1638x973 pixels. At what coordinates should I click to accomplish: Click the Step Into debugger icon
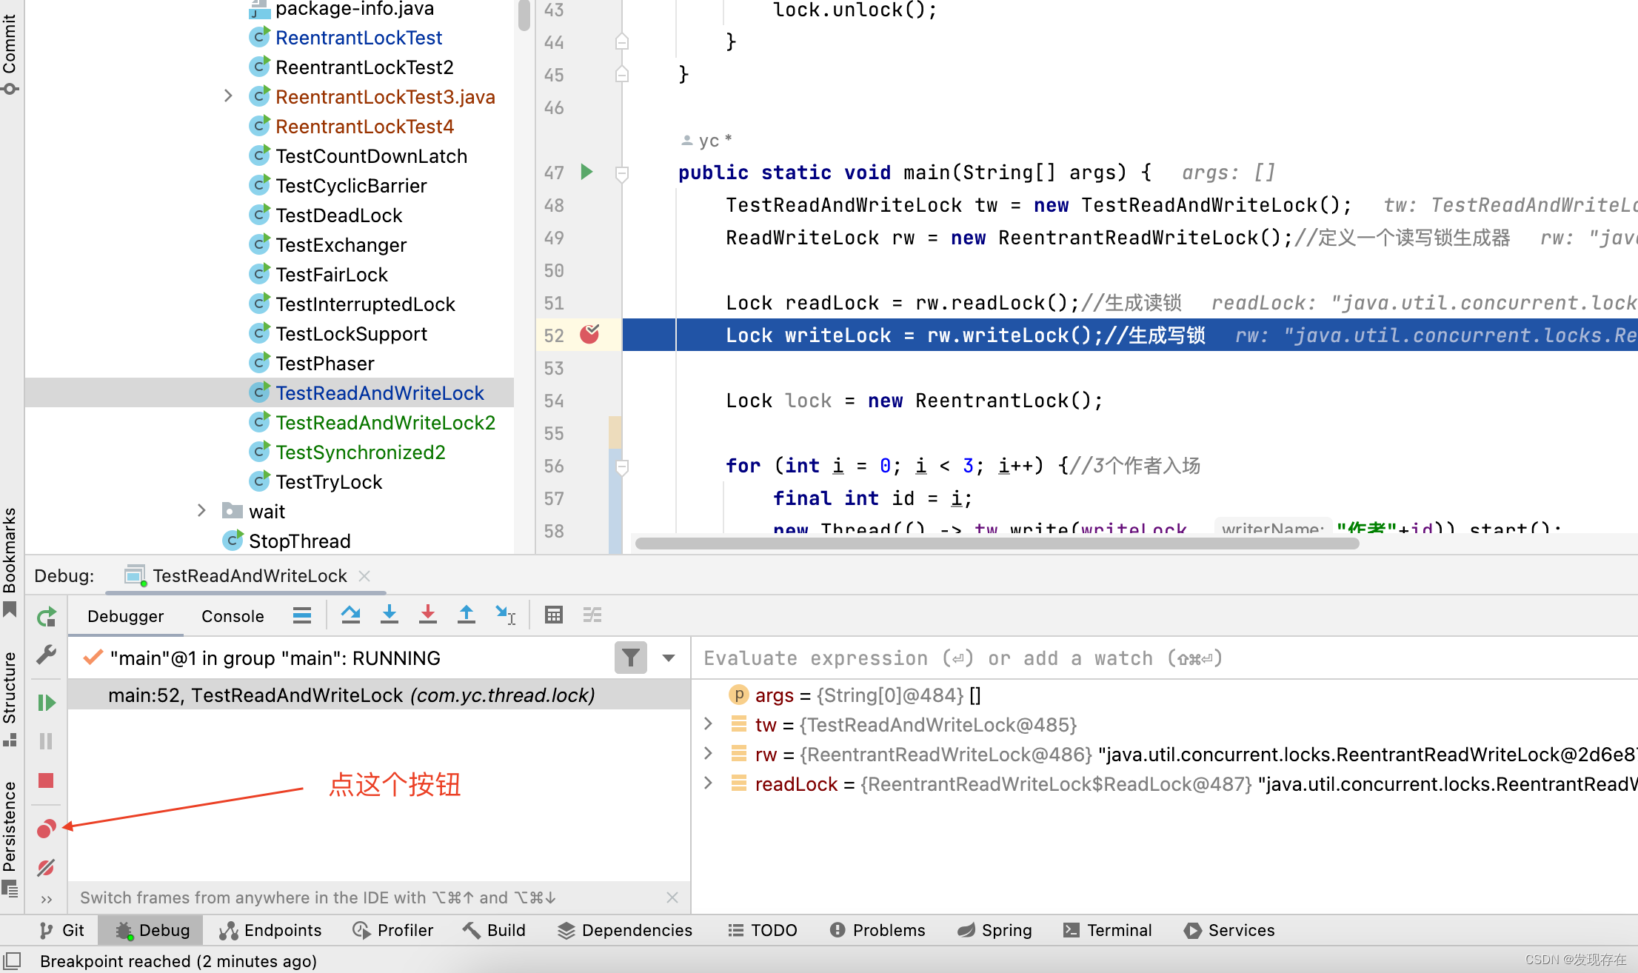pyautogui.click(x=390, y=615)
